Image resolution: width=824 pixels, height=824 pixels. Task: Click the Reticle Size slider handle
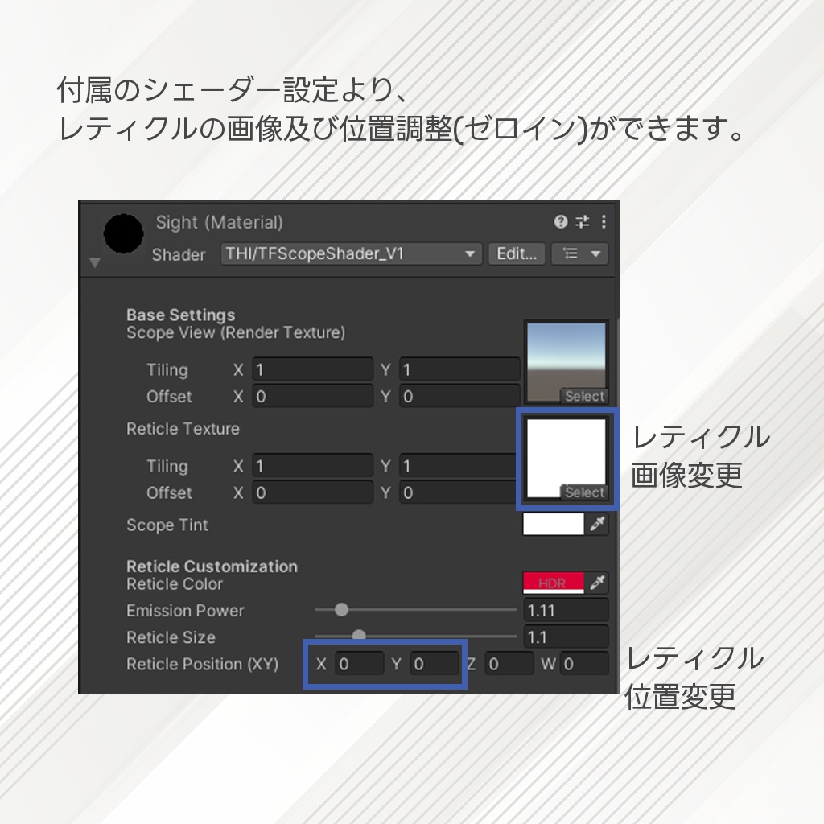pos(360,636)
